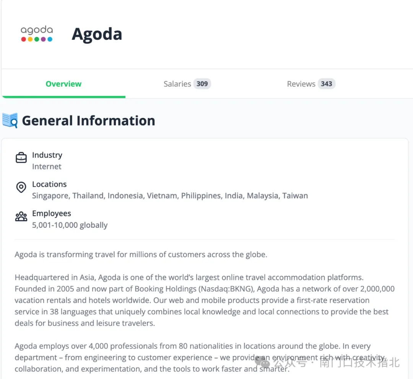Screen dimensions: 413x379
Task: Select the Overview tab
Action: coord(63,84)
